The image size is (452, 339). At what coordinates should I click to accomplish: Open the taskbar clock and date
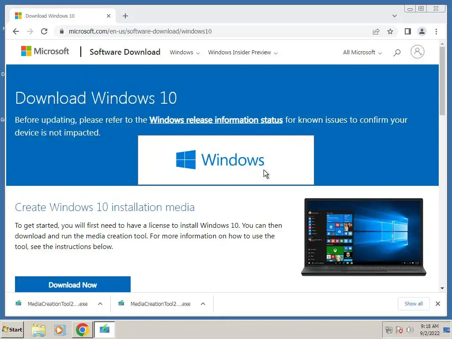(x=429, y=330)
